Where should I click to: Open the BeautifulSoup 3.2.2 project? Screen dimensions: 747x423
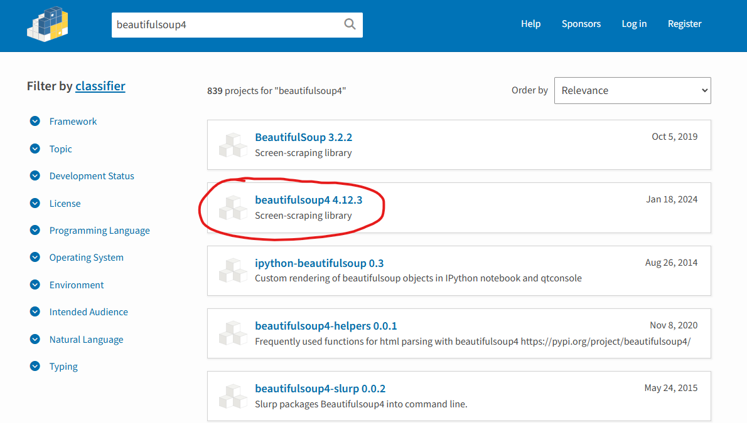click(x=303, y=137)
